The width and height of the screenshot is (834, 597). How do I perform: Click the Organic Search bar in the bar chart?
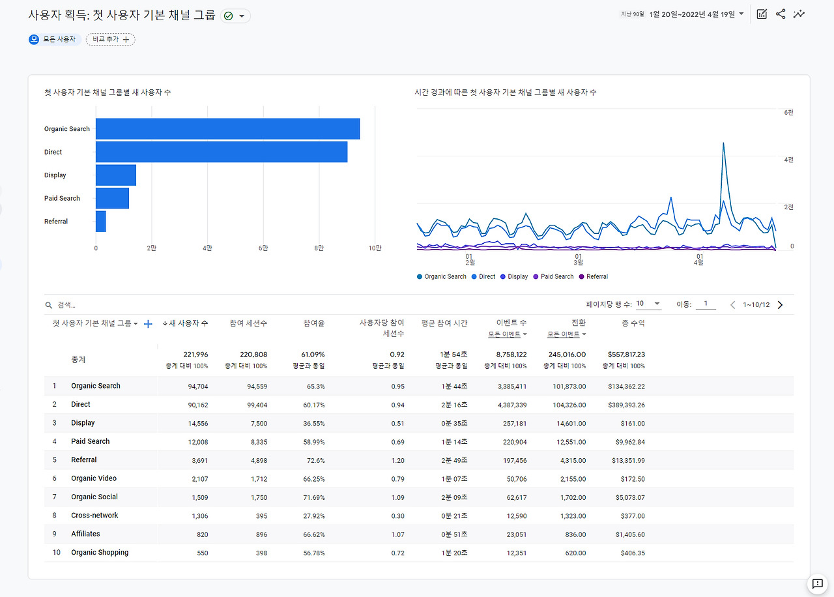click(x=227, y=129)
